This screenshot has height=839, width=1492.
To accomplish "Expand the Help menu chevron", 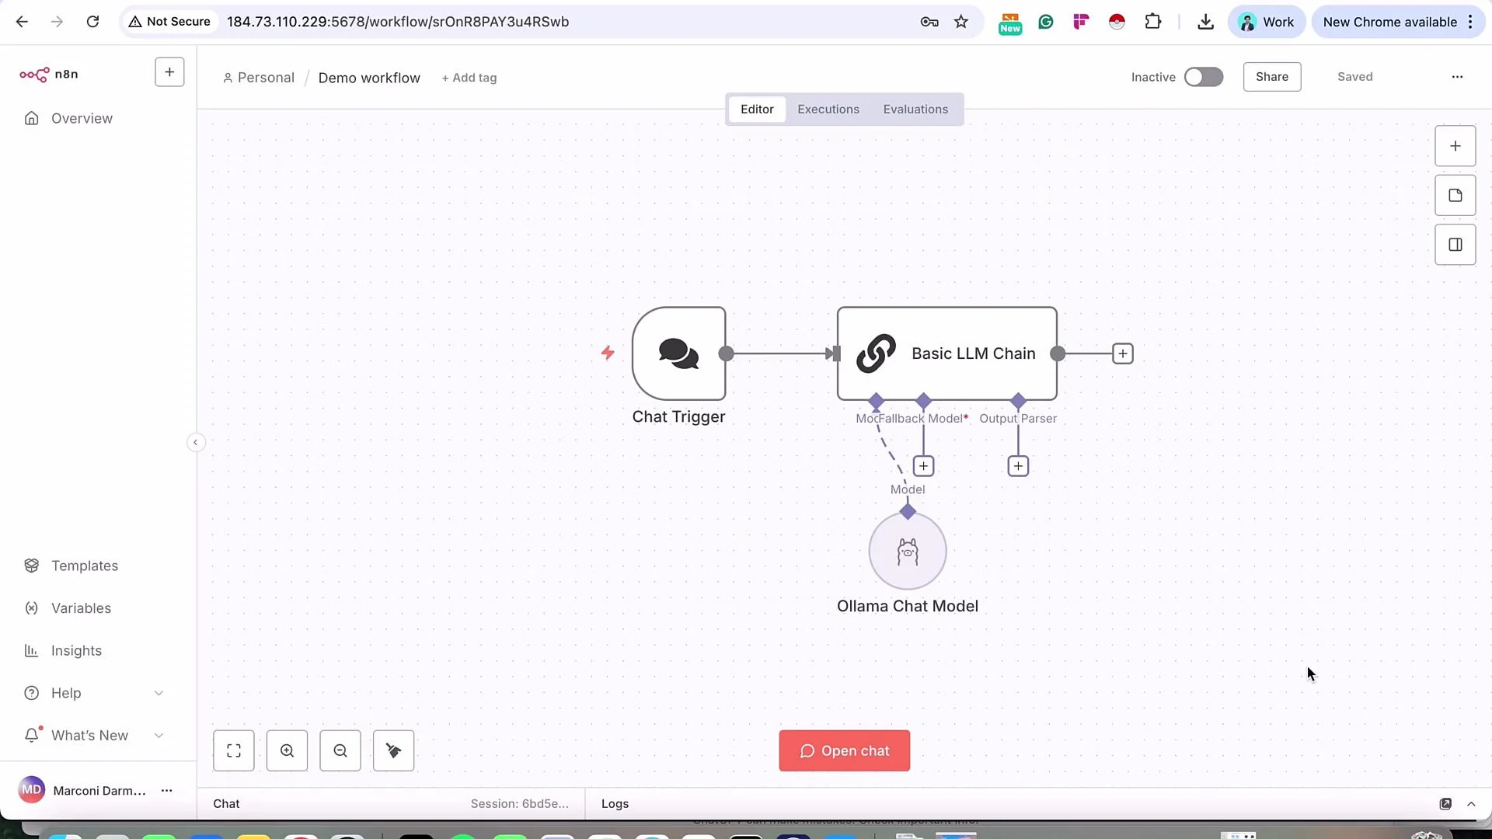I will pos(159,693).
